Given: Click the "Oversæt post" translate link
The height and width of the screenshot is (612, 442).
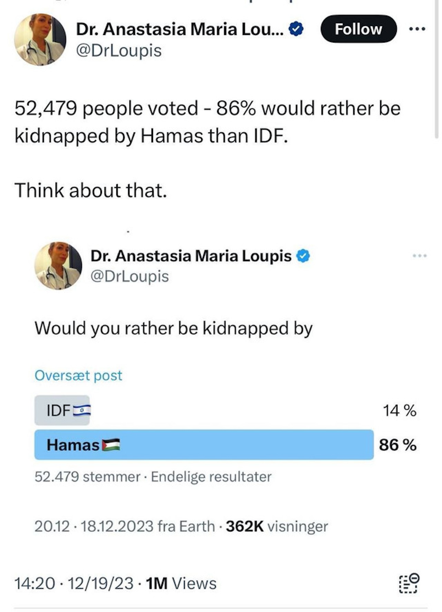Looking at the screenshot, I should tap(78, 375).
